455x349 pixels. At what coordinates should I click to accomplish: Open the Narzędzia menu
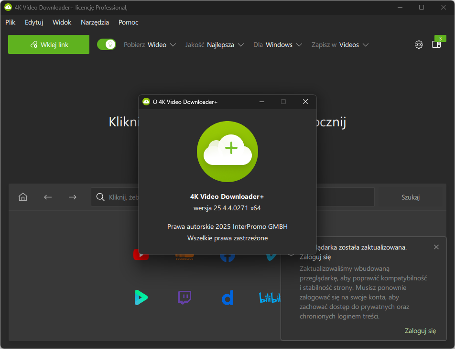pyautogui.click(x=95, y=22)
